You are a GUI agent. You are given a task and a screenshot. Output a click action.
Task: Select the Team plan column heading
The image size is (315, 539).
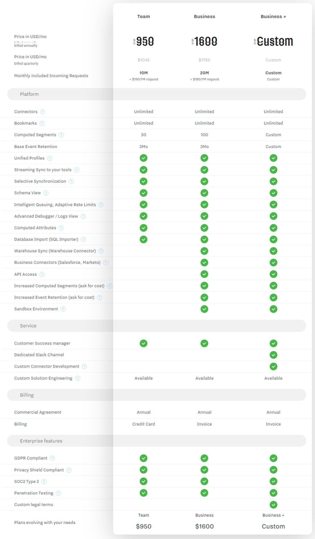pyautogui.click(x=144, y=17)
